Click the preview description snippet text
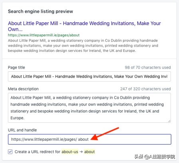 [83, 45]
